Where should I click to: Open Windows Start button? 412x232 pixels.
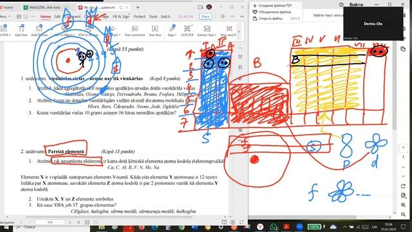(6, 227)
